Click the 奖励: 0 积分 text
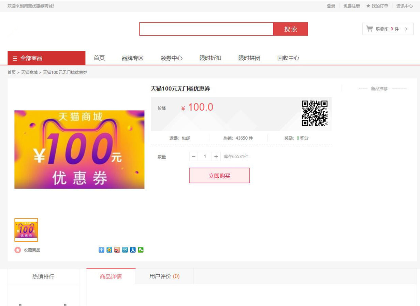 [x=296, y=138]
